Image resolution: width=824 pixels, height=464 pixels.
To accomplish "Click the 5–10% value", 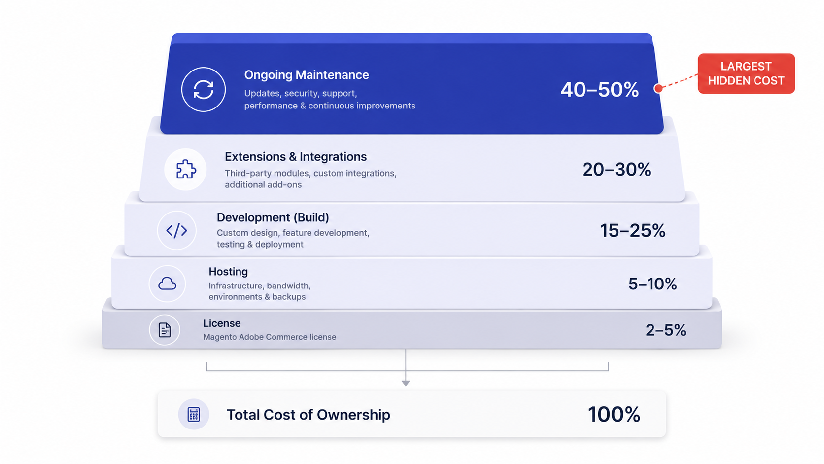I will tap(652, 284).
